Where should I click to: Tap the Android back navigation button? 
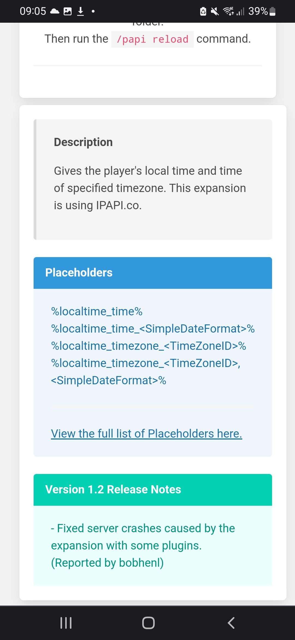tap(231, 623)
